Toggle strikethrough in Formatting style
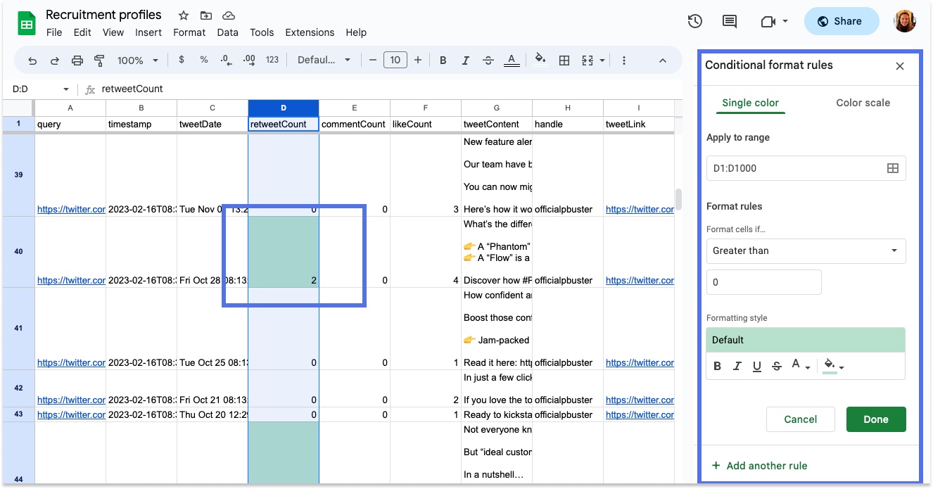This screenshot has height=489, width=933. point(777,365)
